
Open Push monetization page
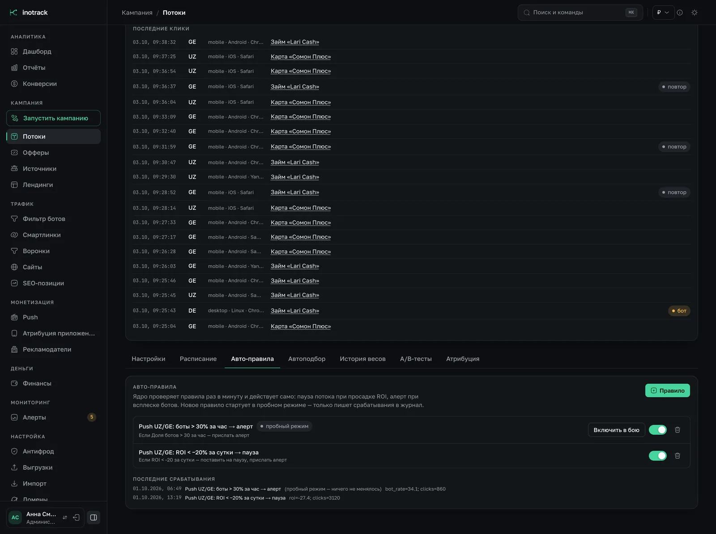53,317
